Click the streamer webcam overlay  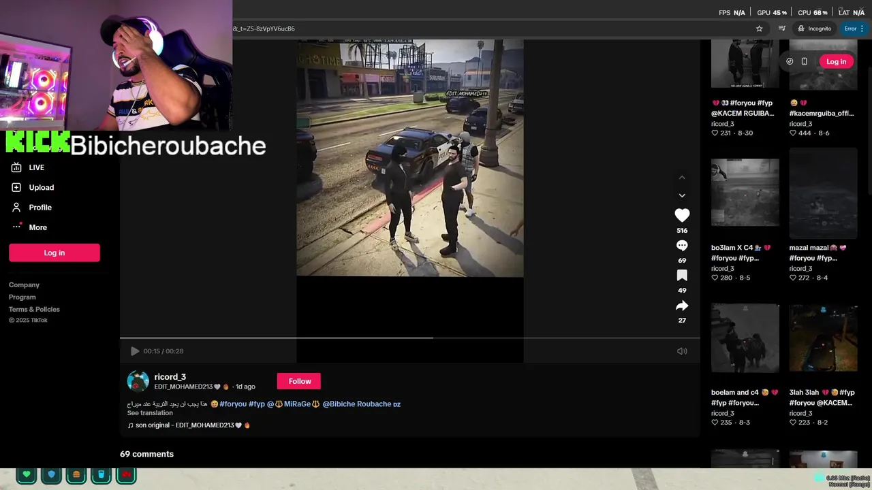(116, 65)
